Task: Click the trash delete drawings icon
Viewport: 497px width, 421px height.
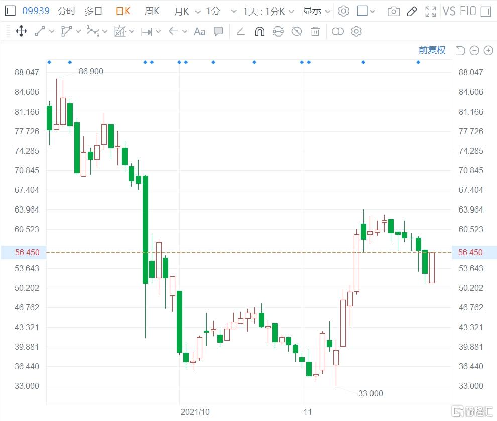Action: pos(315,32)
